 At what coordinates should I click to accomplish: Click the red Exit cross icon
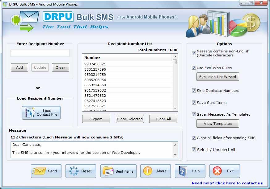click(217, 171)
